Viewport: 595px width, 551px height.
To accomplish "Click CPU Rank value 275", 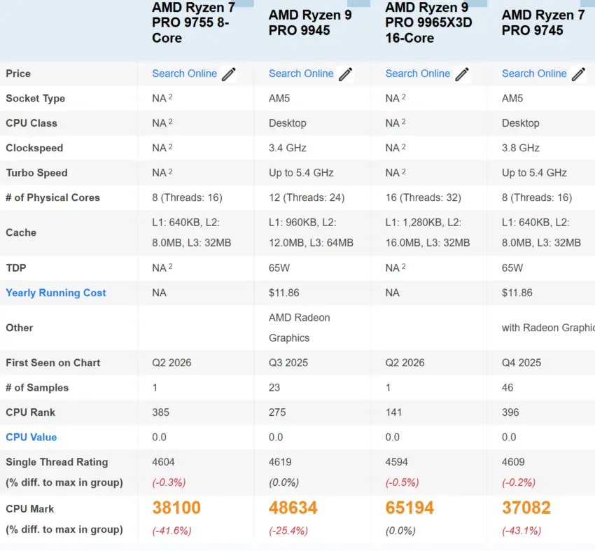I will (277, 412).
